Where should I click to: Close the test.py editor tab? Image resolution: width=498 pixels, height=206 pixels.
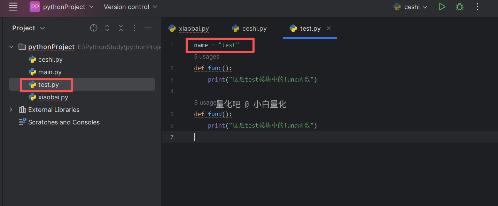tap(329, 28)
